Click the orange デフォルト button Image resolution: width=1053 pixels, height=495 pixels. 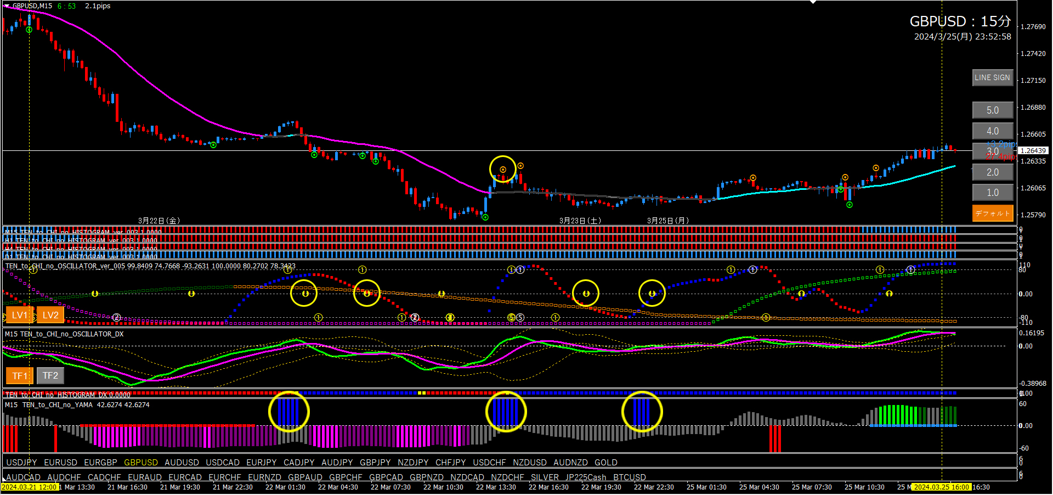pos(992,213)
